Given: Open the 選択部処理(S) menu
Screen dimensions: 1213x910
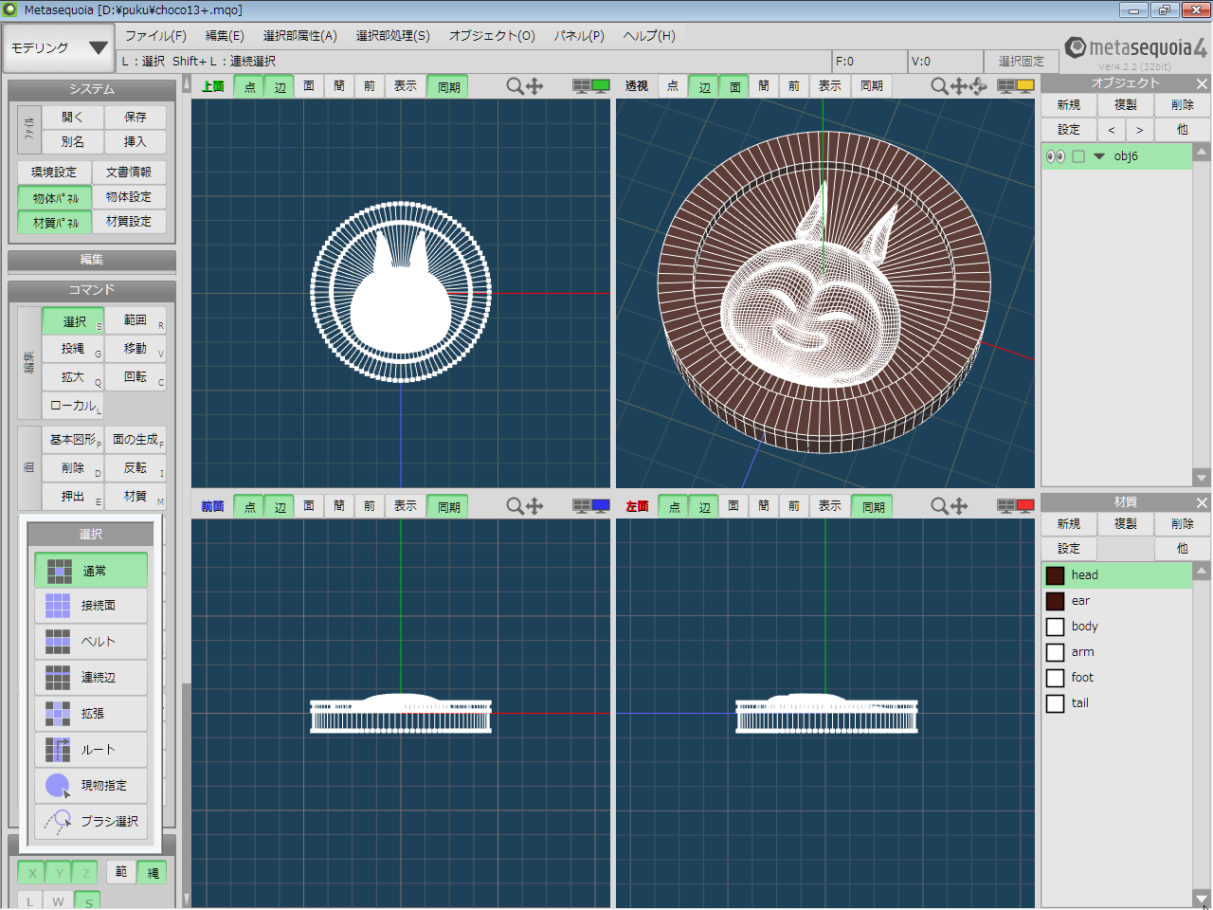Looking at the screenshot, I should point(392,36).
